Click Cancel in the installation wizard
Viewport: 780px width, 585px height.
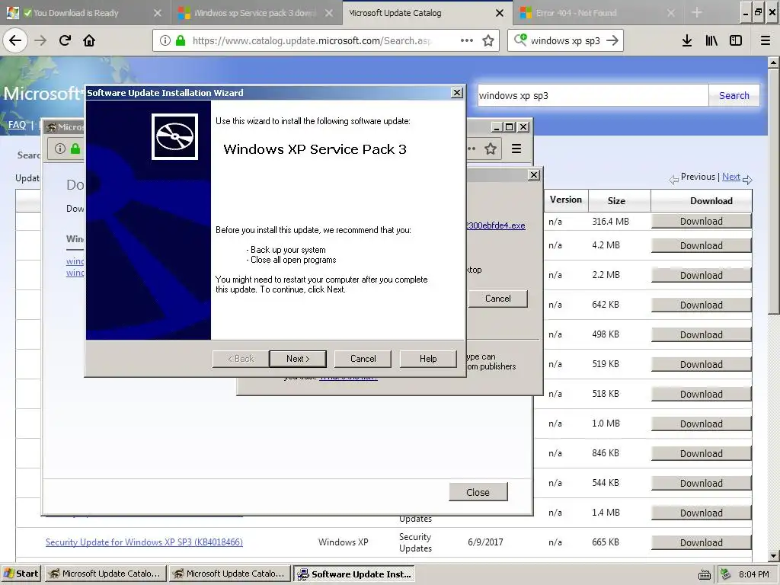pos(363,359)
